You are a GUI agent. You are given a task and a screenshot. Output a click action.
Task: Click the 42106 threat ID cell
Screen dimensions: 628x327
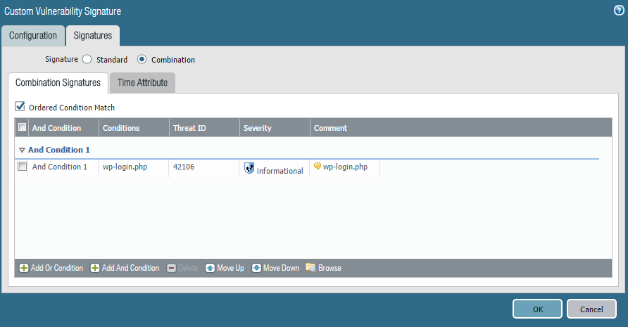pyautogui.click(x=204, y=168)
